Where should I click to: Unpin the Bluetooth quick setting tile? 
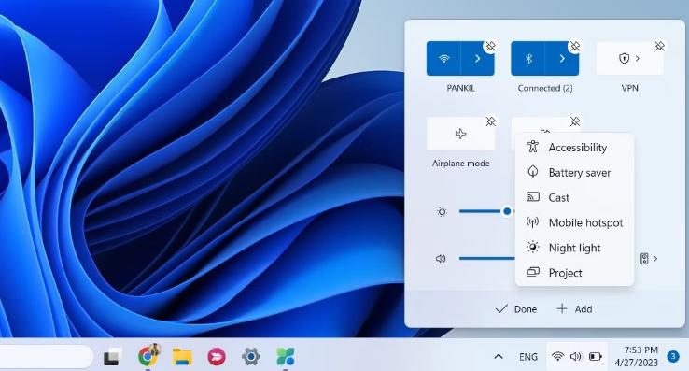pyautogui.click(x=575, y=46)
